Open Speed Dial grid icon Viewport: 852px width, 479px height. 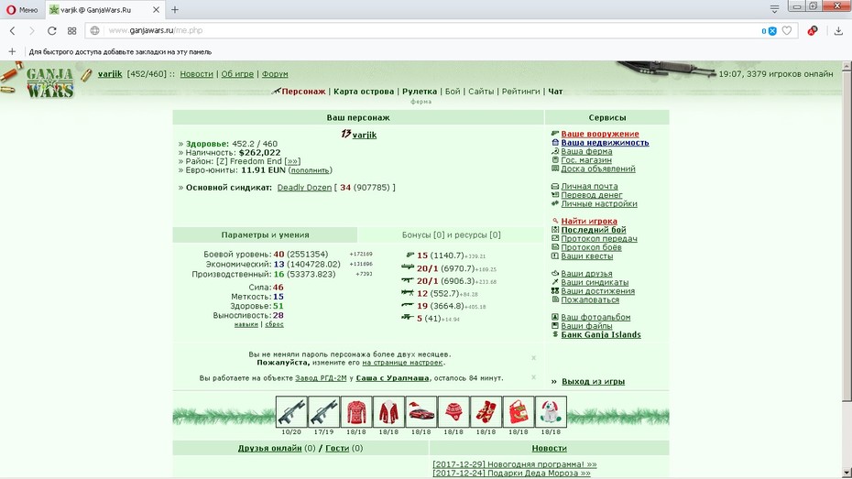point(71,31)
